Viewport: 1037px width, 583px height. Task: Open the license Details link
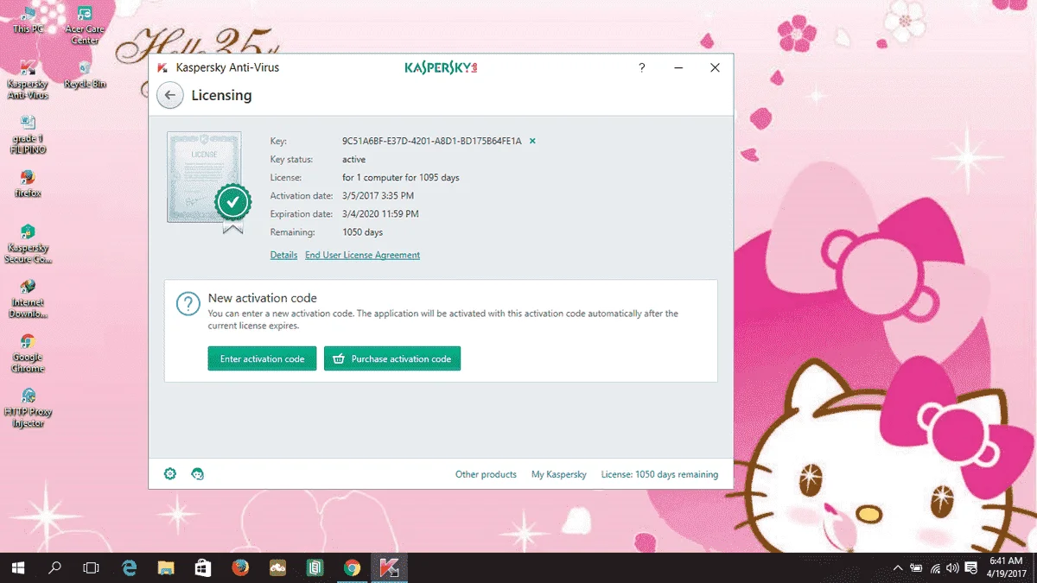[x=283, y=256]
